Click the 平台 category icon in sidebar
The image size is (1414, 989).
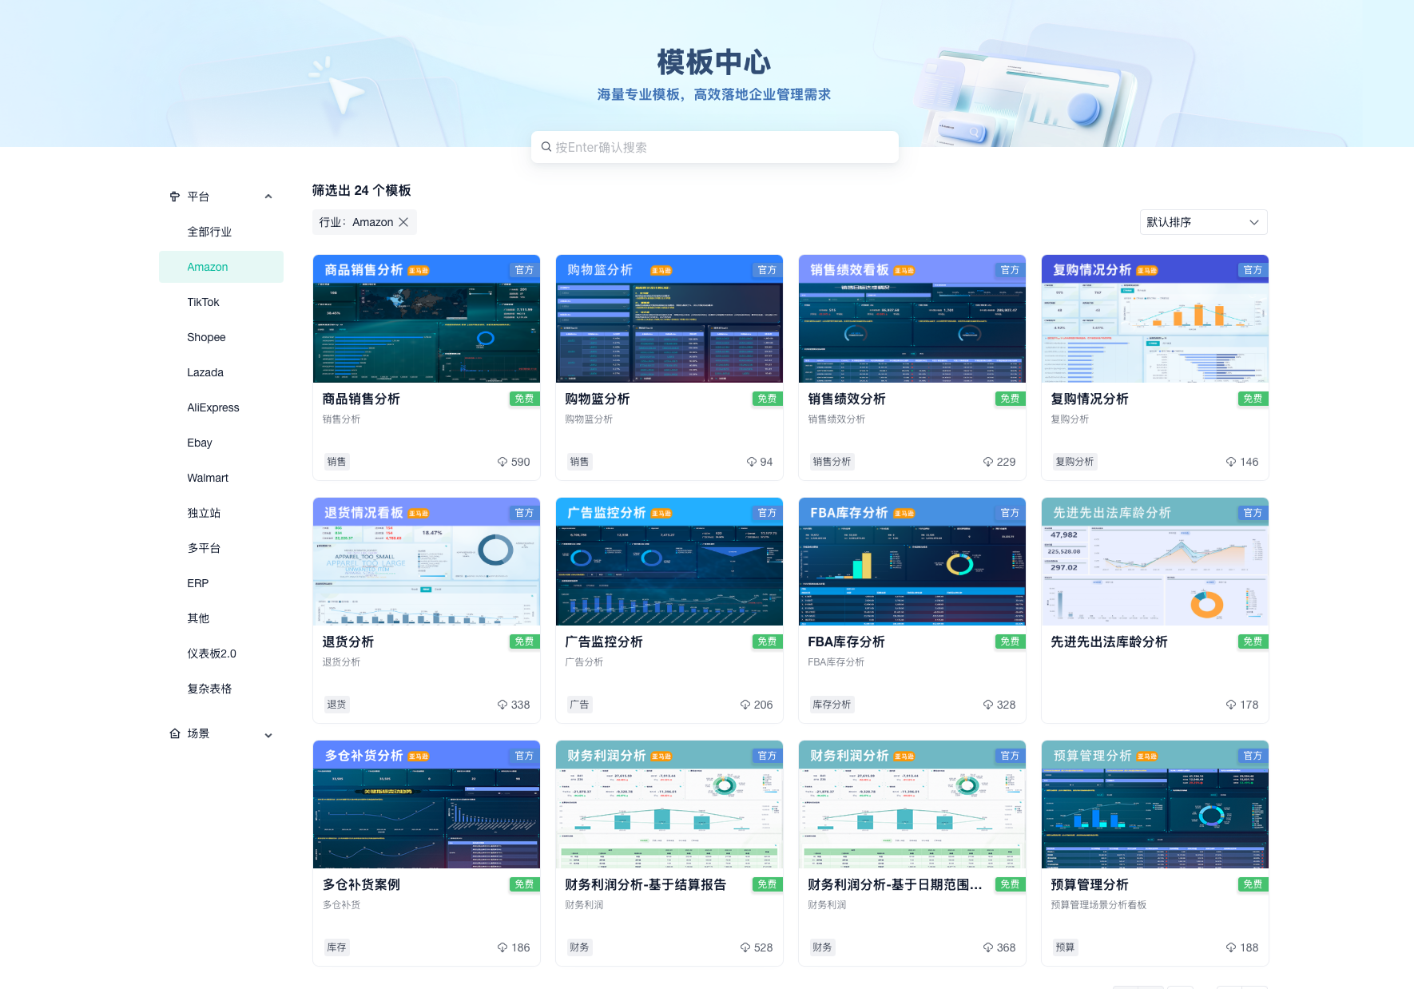tap(174, 197)
